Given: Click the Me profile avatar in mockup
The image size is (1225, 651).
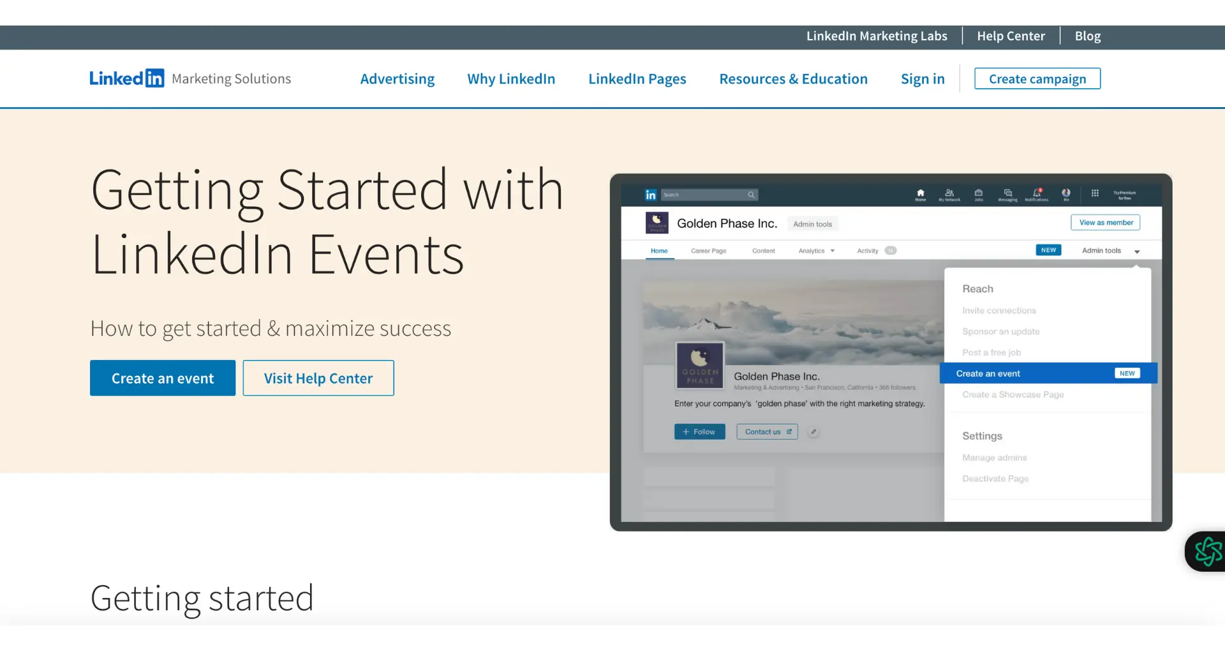Looking at the screenshot, I should coord(1066,194).
